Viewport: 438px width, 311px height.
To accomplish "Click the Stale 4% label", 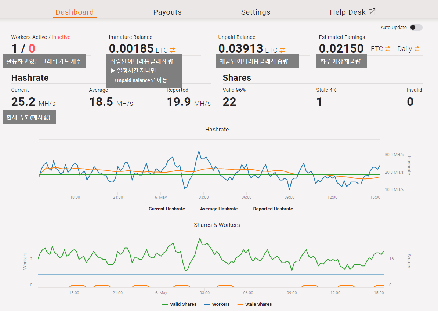I will point(326,90).
